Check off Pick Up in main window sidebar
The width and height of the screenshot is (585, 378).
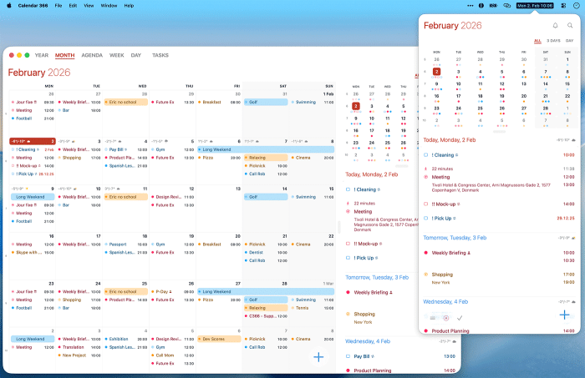pyautogui.click(x=348, y=258)
